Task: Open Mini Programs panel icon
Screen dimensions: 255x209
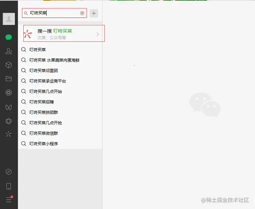Action: [x=8, y=172]
